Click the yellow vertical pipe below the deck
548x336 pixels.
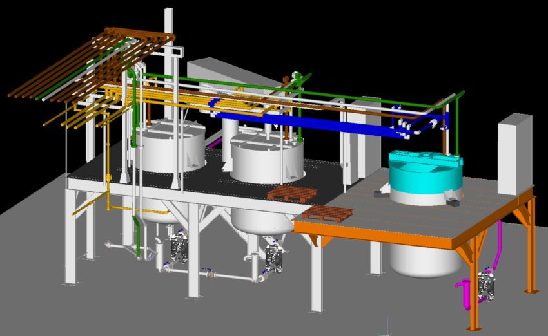pos(108,187)
